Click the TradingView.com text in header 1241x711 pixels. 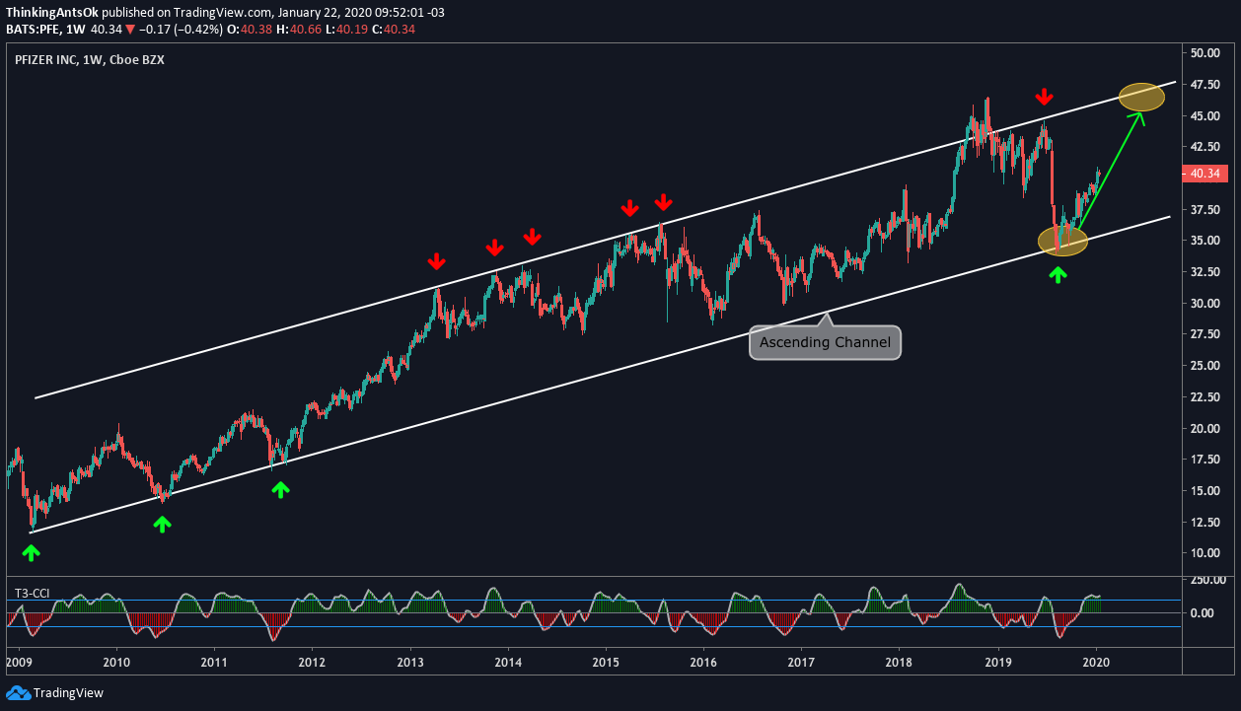(x=222, y=11)
